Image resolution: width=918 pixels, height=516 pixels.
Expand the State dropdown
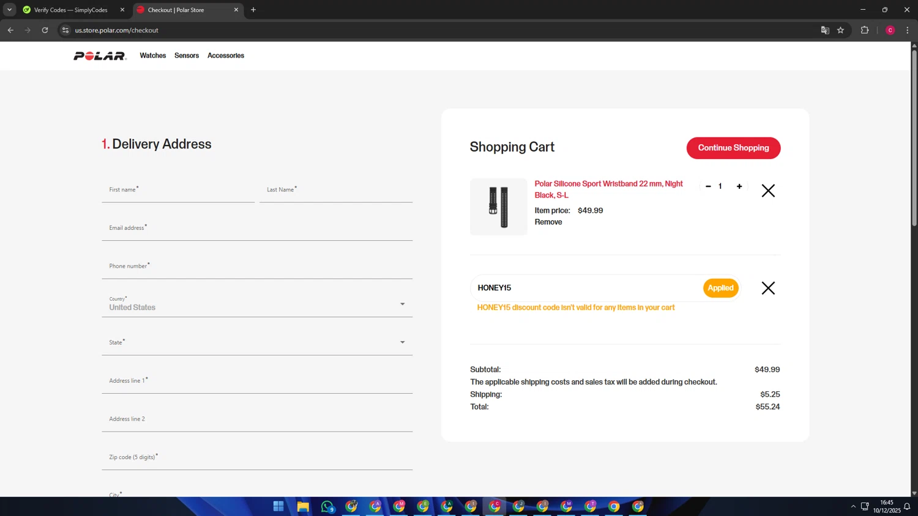coord(257,342)
